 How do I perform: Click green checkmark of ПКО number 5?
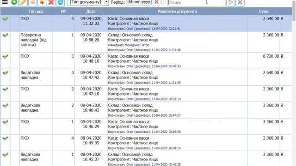(6, 18)
